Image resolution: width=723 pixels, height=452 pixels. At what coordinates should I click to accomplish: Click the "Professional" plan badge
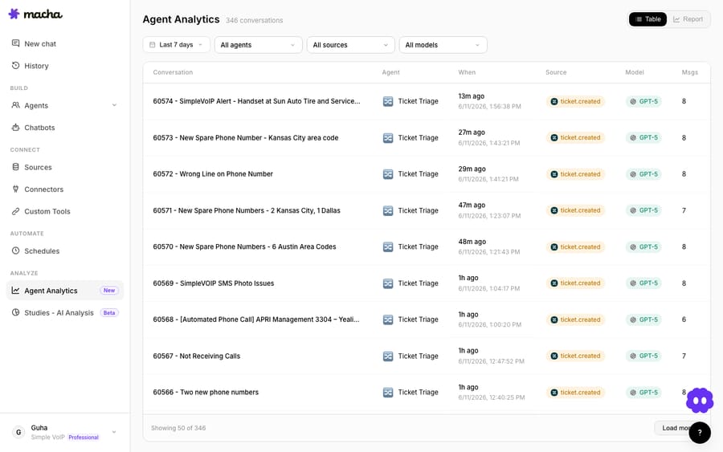coord(84,438)
